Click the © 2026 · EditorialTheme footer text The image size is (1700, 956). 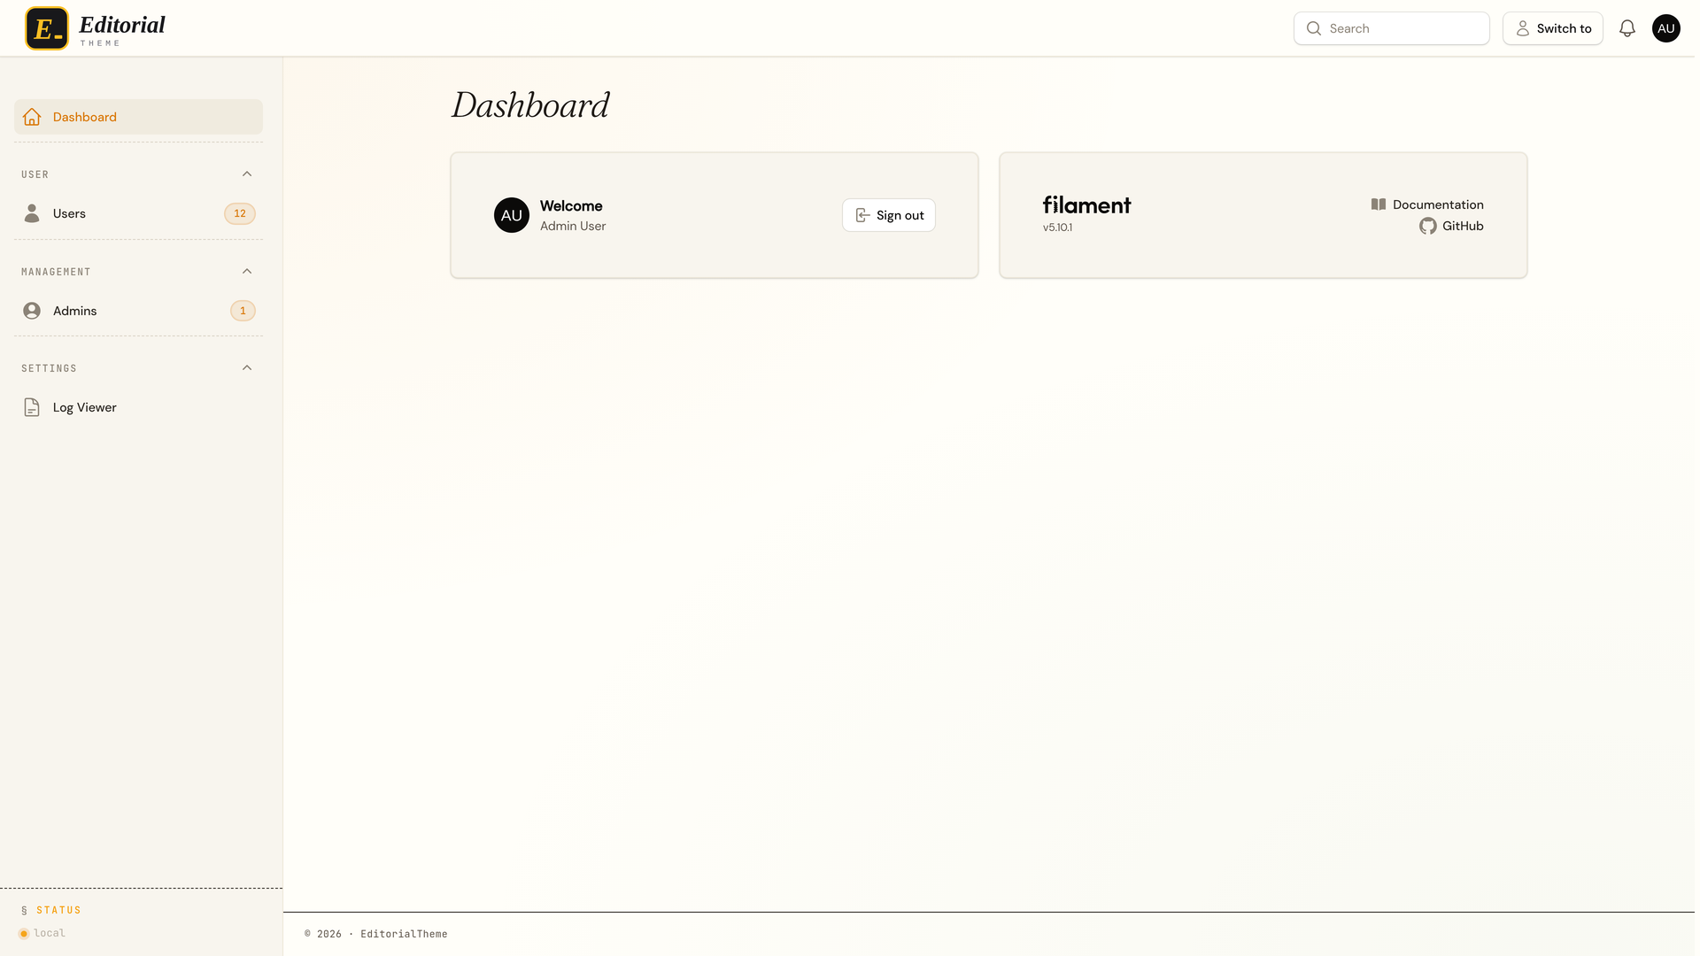pyautogui.click(x=376, y=935)
